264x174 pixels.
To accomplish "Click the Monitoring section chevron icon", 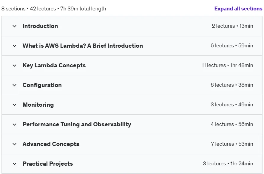I will coord(15,105).
